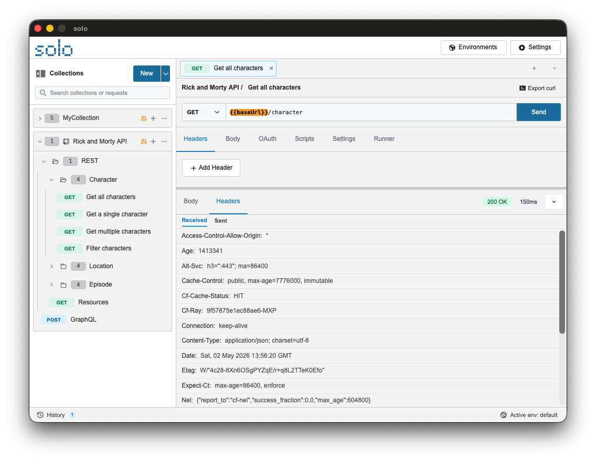Click the Character open-folder icon
This screenshot has height=461, width=596.
click(63, 180)
